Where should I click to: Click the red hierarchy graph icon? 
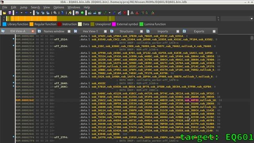click(137, 13)
